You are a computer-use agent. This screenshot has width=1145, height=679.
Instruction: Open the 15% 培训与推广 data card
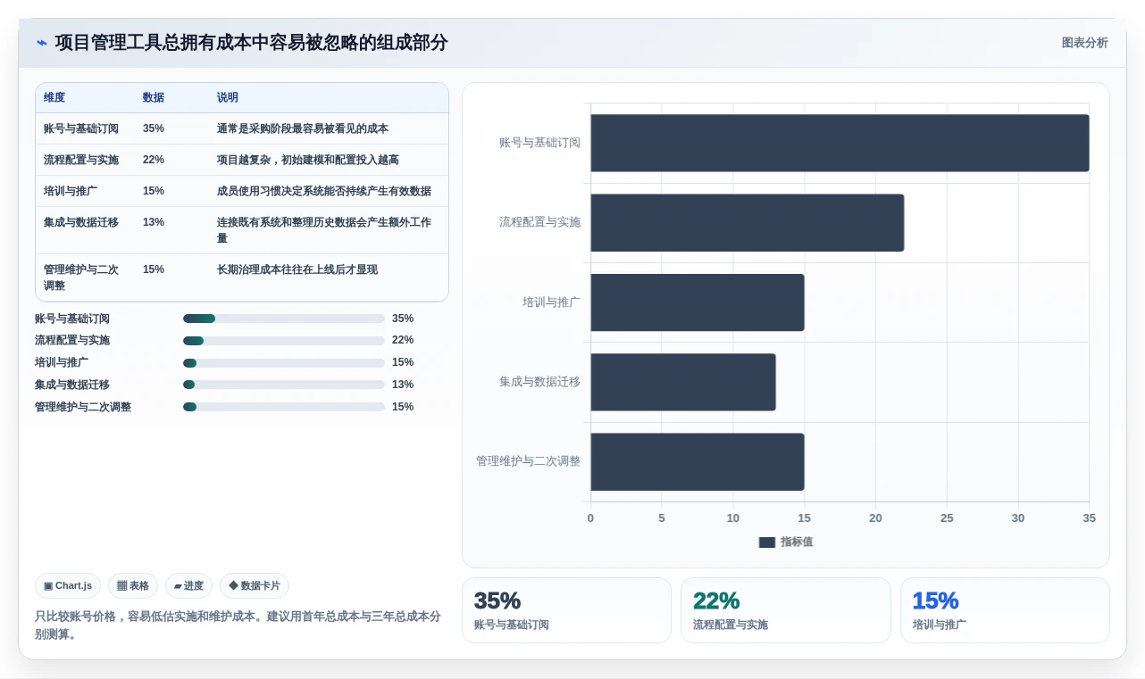coord(1005,610)
